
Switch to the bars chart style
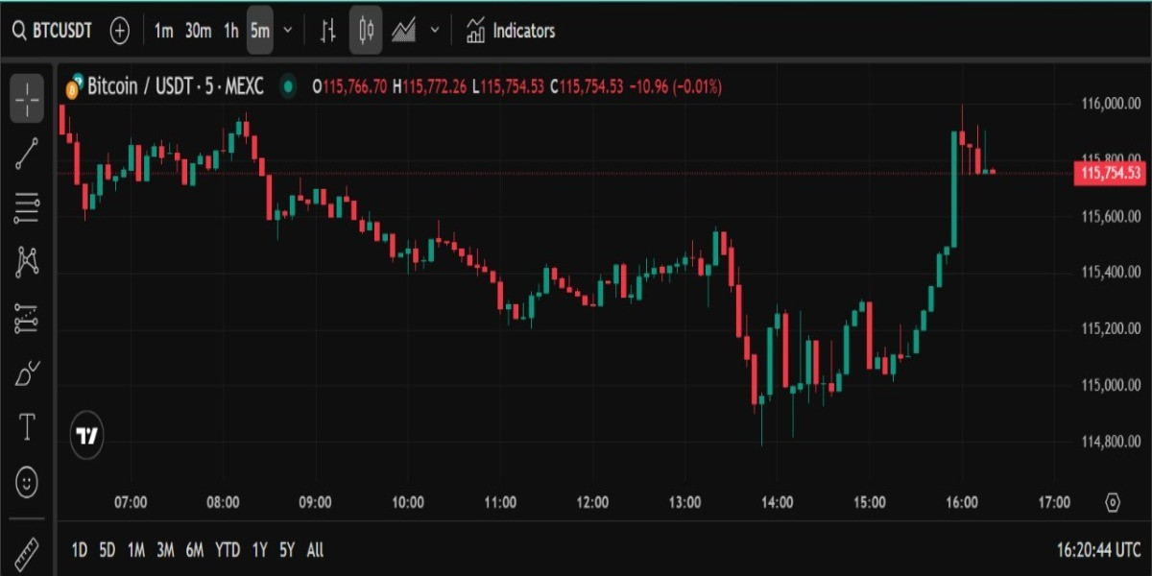pos(328,31)
